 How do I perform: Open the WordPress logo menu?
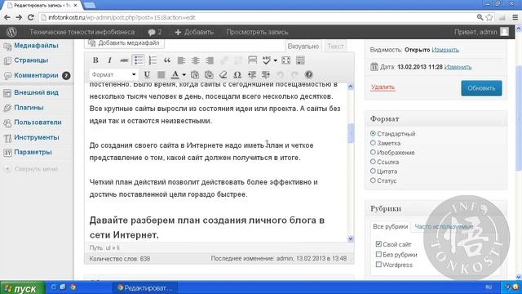pos(11,32)
